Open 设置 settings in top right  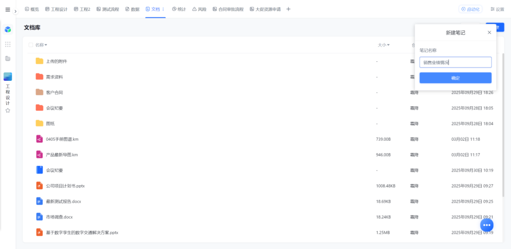click(497, 9)
